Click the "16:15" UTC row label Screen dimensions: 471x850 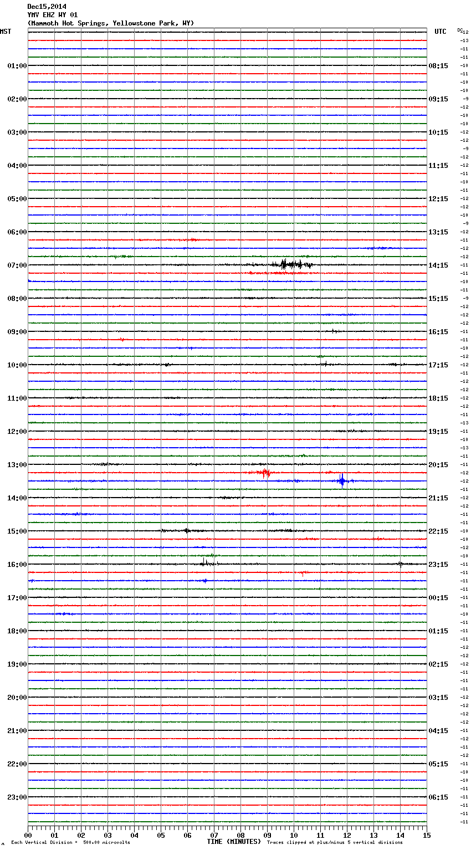click(x=438, y=332)
